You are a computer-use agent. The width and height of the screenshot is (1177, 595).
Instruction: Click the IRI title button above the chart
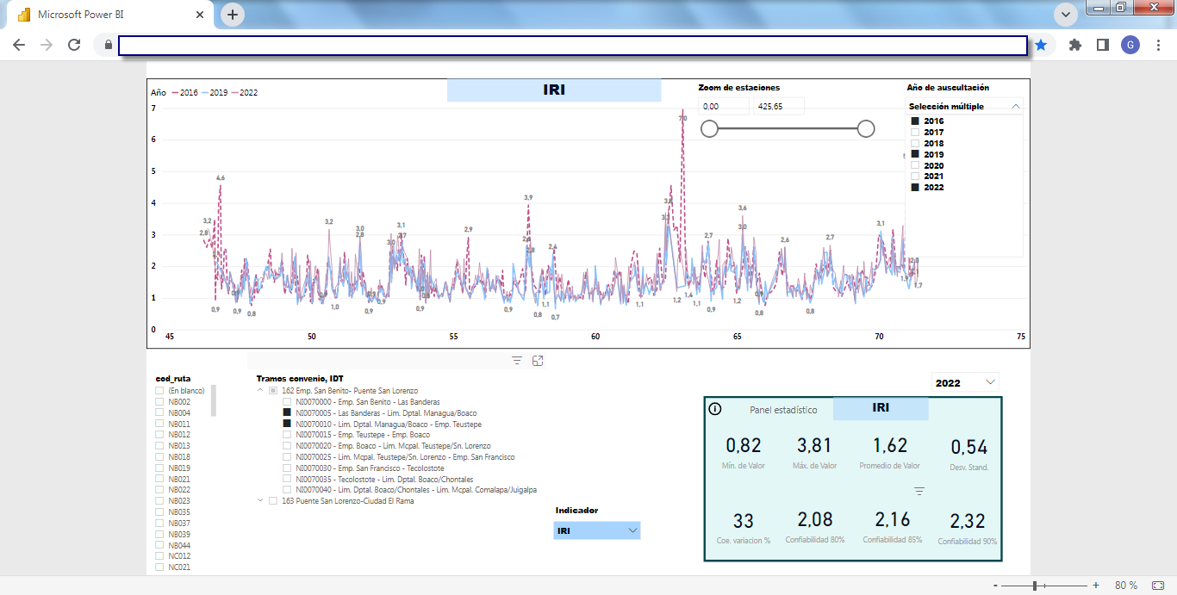(x=554, y=90)
